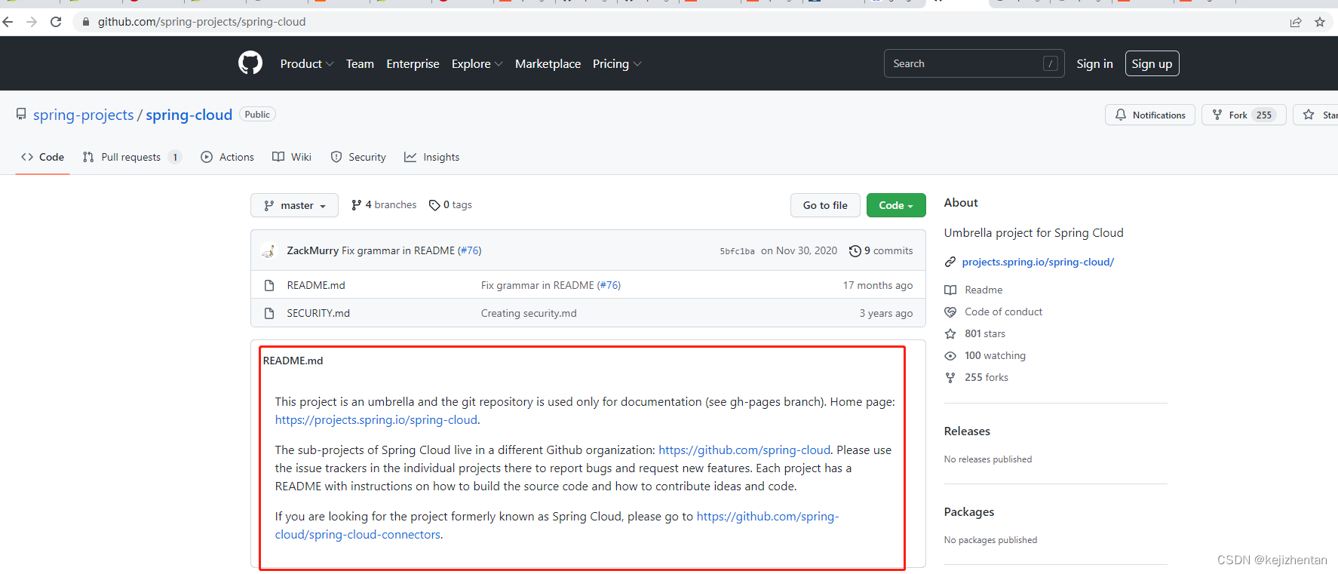This screenshot has height=574, width=1338.
Task: Open the Marketplace menu item
Action: click(x=548, y=64)
